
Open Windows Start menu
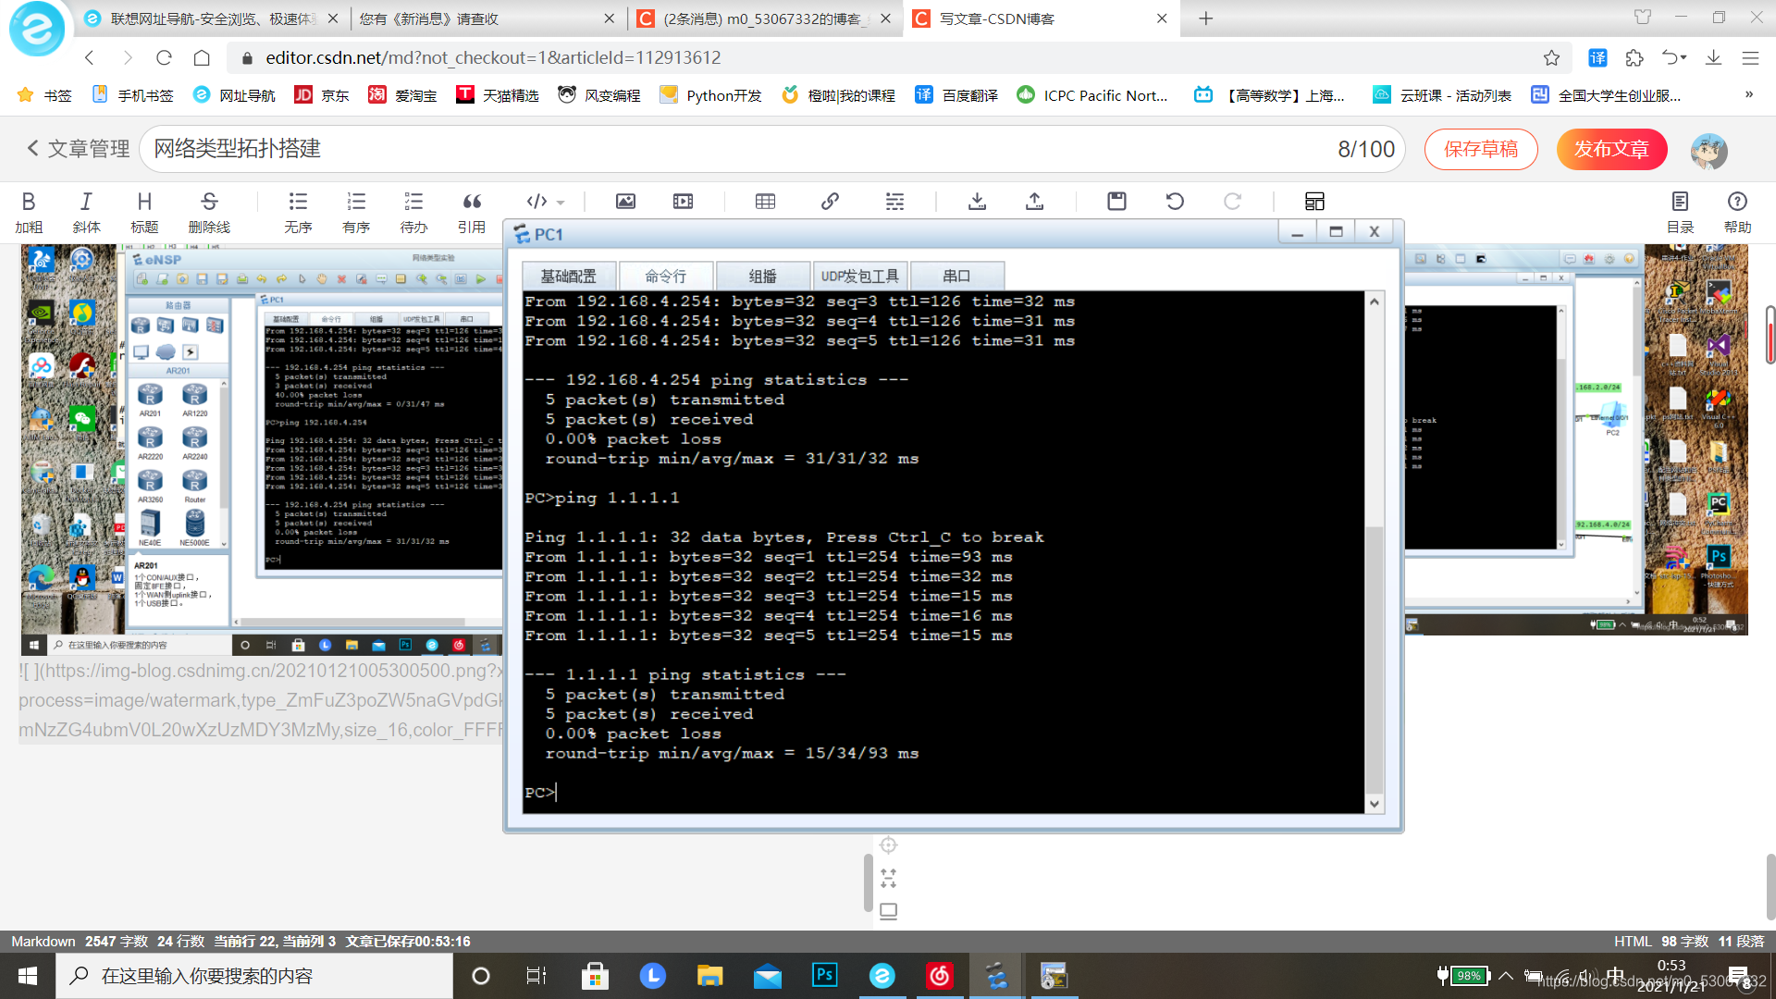point(28,976)
